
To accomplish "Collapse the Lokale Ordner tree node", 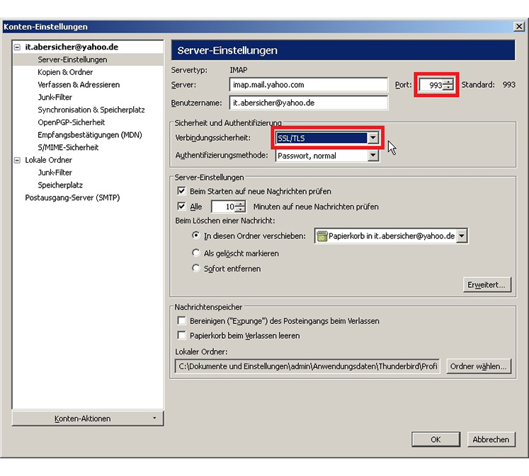I will (x=18, y=161).
